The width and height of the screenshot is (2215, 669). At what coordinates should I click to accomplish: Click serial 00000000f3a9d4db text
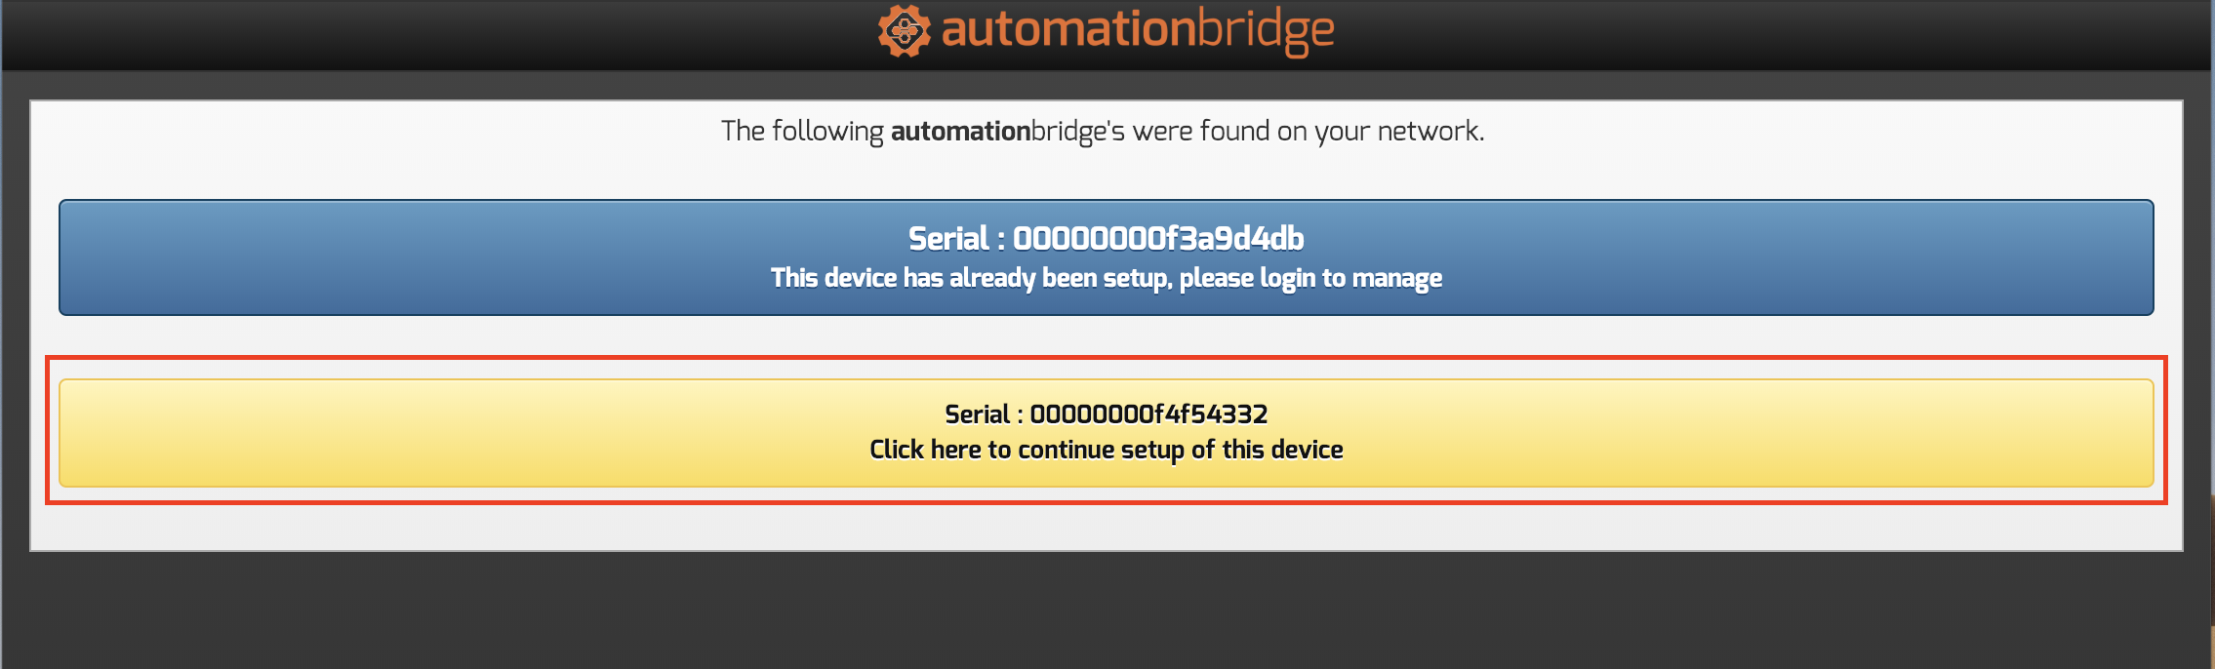(x=1157, y=238)
